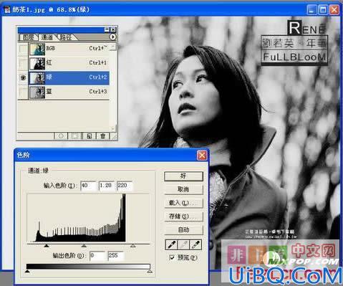Click input levels highlight field 220
The image size is (343, 286).
pyautogui.click(x=125, y=186)
